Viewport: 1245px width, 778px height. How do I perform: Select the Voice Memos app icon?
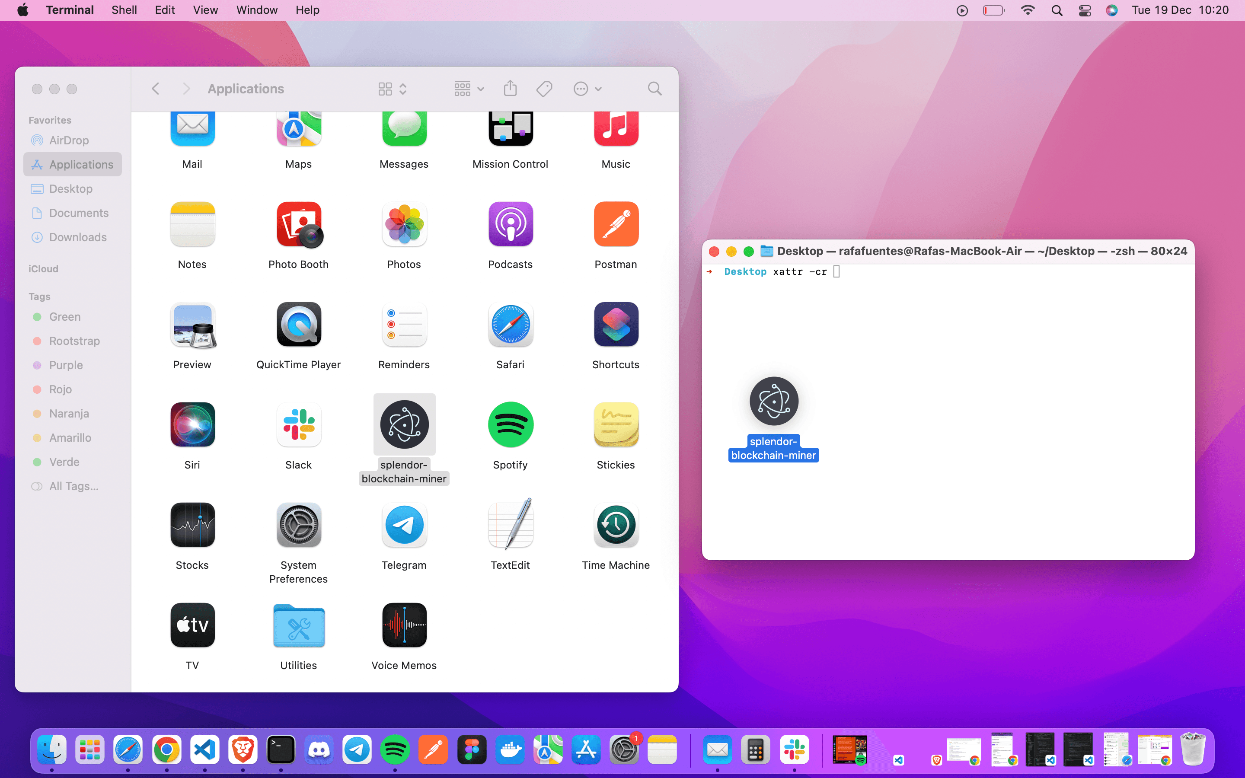404,626
